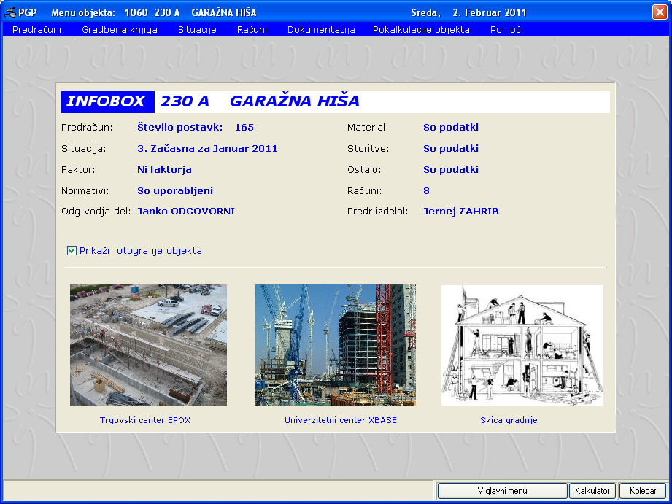The image size is (672, 504).
Task: Click the Skica gradnje caption
Action: tap(509, 421)
